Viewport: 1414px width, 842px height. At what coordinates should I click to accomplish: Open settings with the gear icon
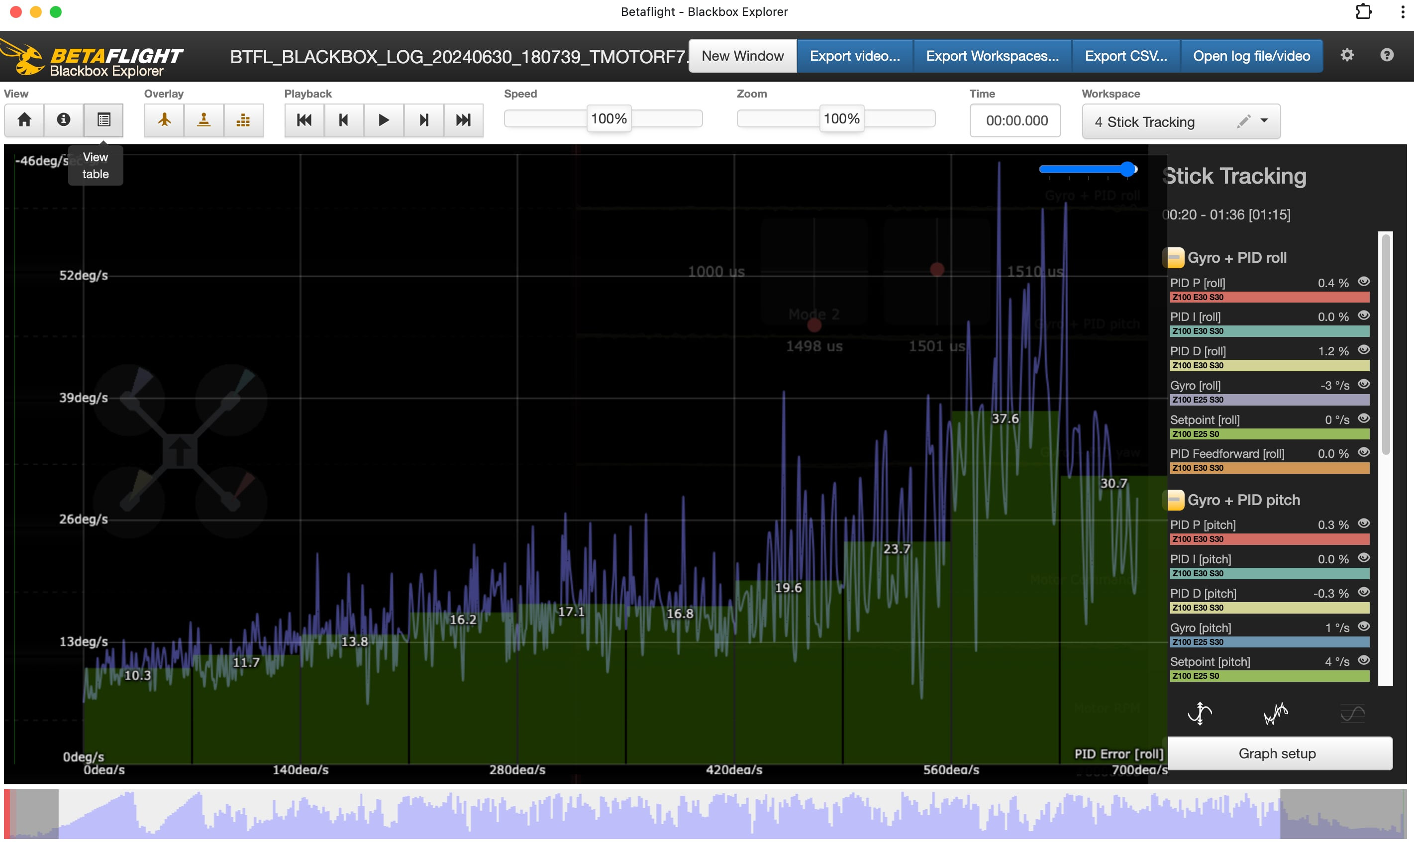pos(1347,55)
